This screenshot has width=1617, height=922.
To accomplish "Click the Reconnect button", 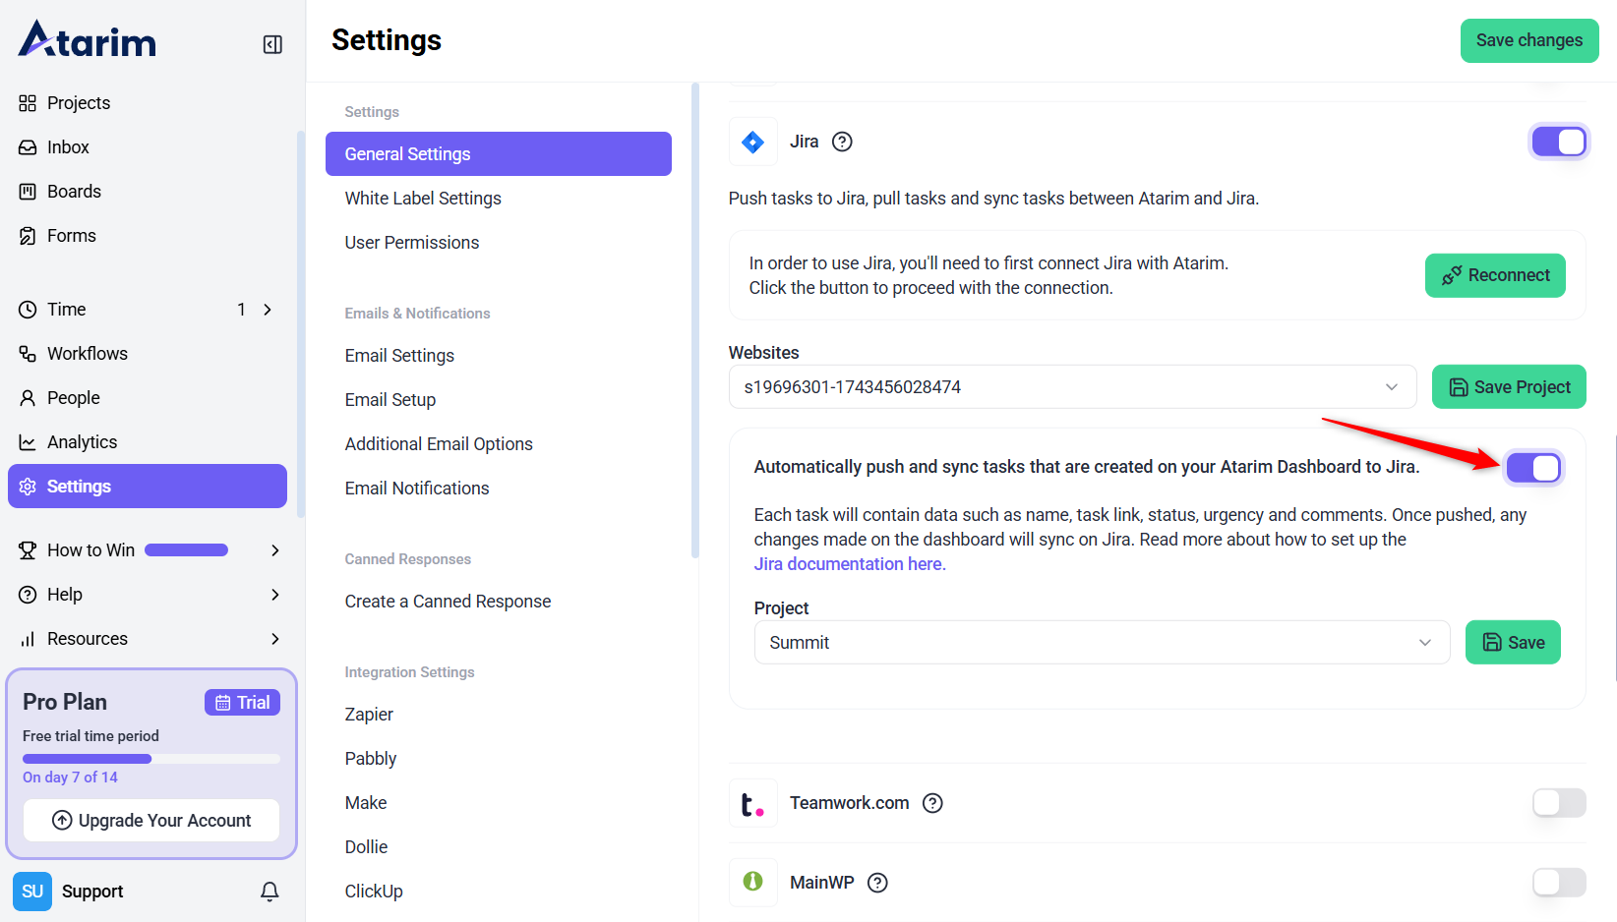I will [x=1494, y=275].
